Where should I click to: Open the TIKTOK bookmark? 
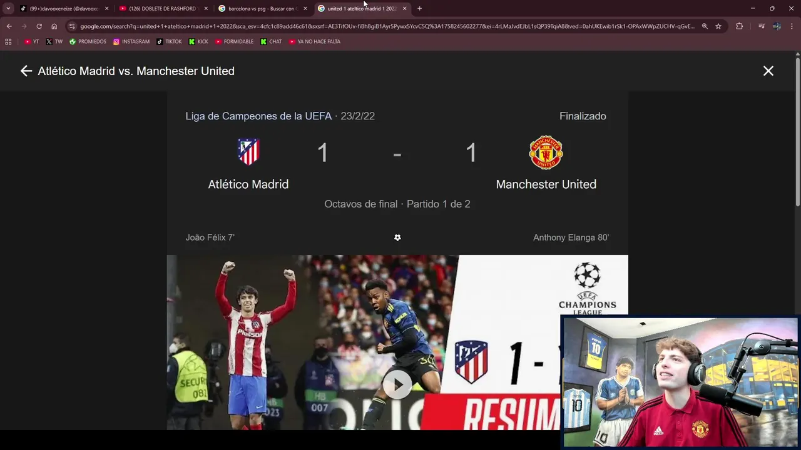[x=169, y=42]
